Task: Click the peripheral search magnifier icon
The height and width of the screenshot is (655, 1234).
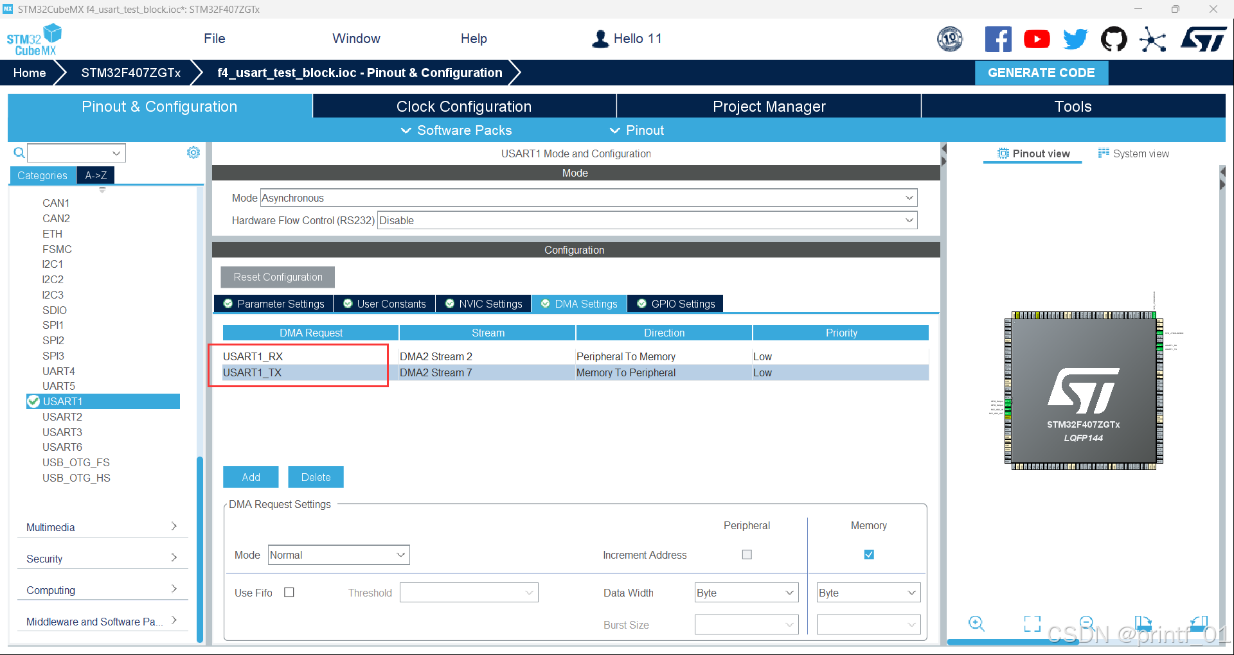Action: coord(19,152)
